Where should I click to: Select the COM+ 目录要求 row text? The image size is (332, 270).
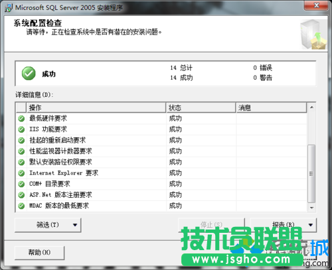[x=50, y=184]
